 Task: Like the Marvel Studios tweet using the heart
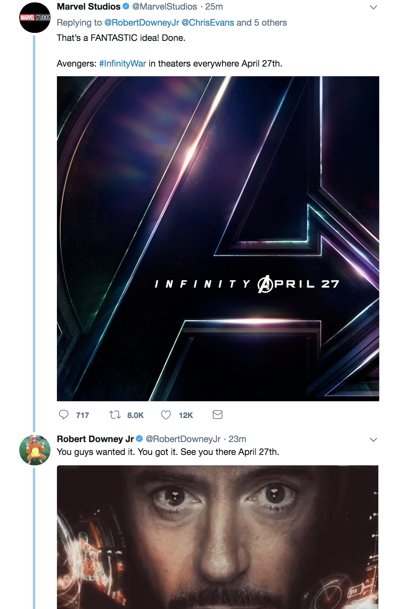[166, 415]
